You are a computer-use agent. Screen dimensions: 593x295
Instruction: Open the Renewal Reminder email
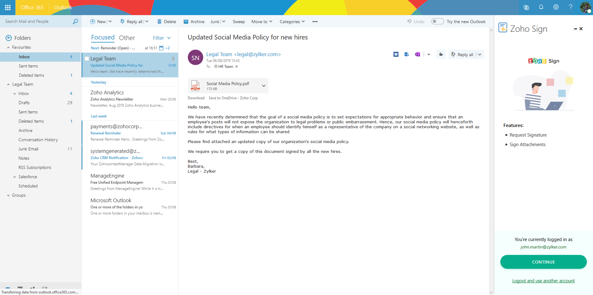point(130,133)
